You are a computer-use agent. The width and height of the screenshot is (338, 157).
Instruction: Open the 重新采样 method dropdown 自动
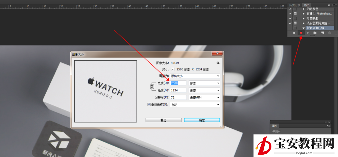pyautogui.click(x=195, y=105)
